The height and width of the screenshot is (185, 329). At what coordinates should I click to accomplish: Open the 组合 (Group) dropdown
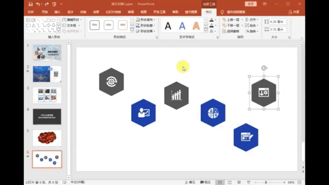pyautogui.click(x=252, y=25)
